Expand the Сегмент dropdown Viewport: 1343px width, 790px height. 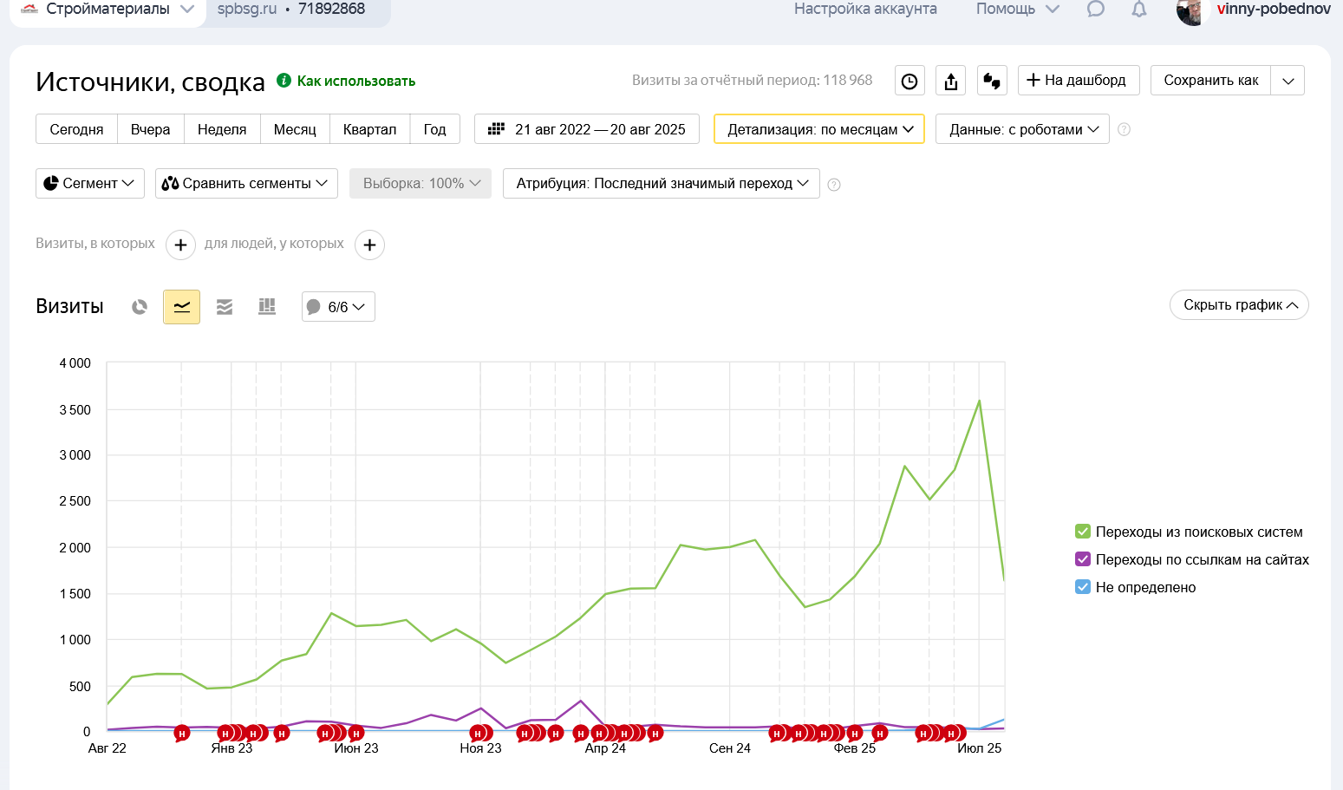pos(90,183)
